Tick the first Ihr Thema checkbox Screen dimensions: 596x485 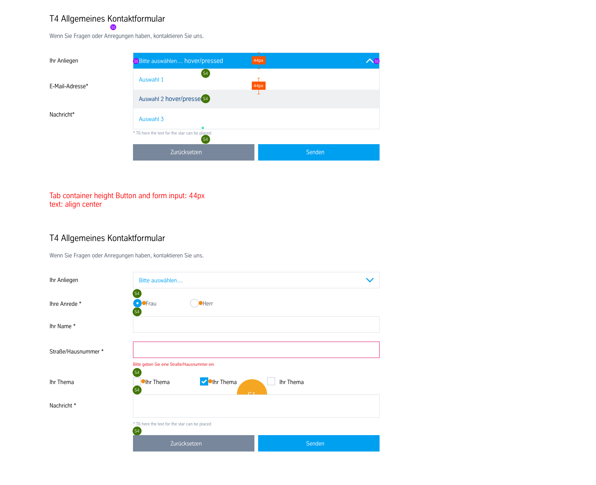coord(137,381)
